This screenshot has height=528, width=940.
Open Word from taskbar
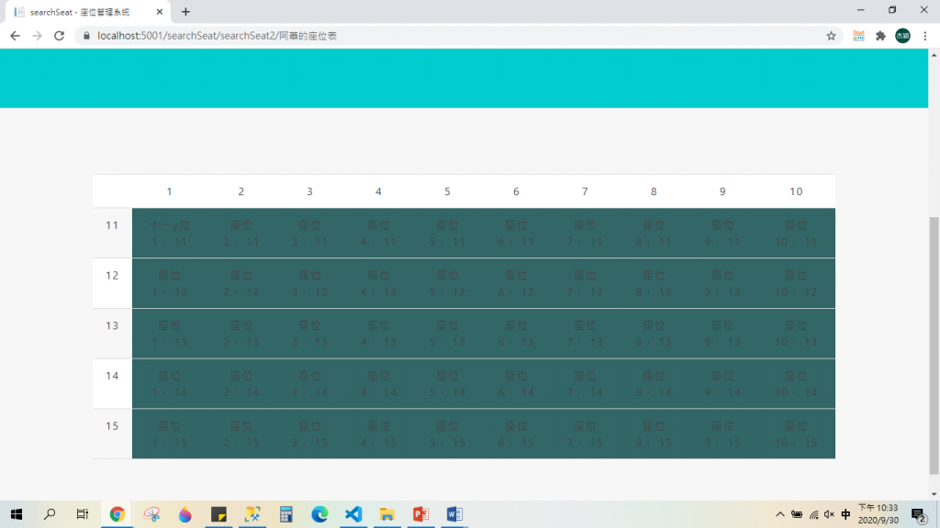tap(454, 514)
